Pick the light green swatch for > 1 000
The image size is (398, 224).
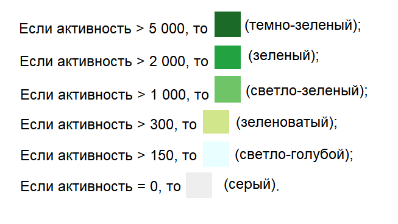[227, 89]
